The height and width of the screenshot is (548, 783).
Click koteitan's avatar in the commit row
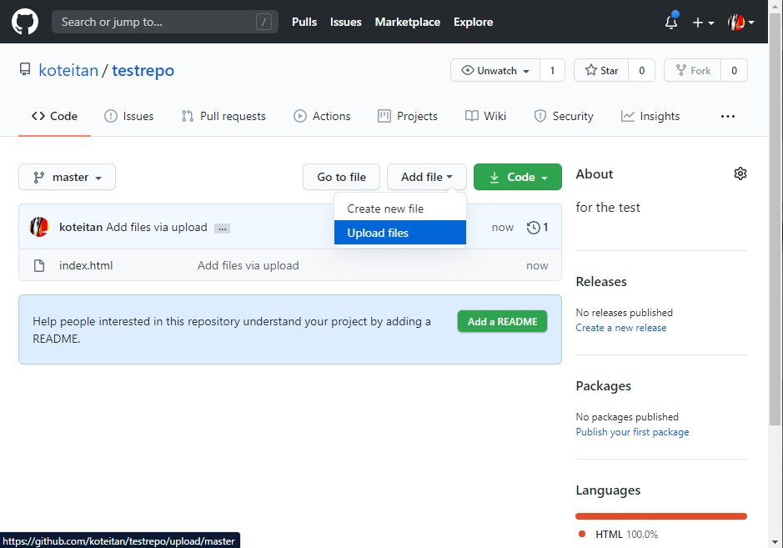tap(39, 227)
